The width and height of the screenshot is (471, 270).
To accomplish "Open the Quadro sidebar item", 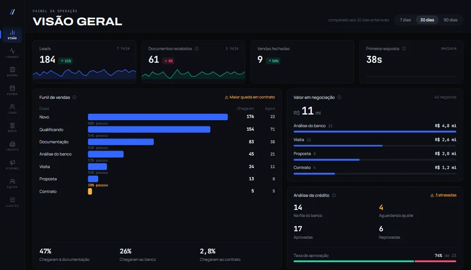I will click(x=12, y=72).
